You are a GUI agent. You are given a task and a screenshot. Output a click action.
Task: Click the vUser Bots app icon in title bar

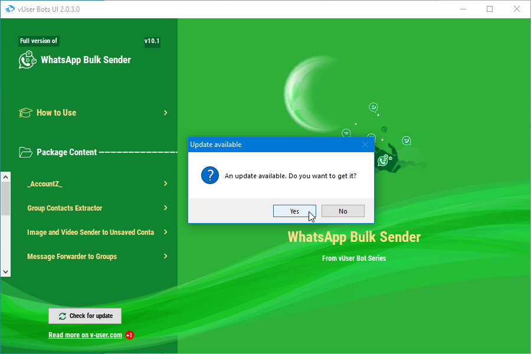[x=10, y=9]
